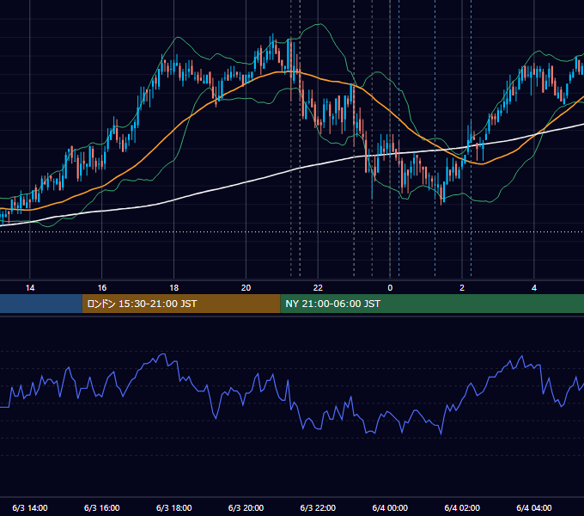
Task: Click the 6/3 16:00 date label
Action: [101, 507]
